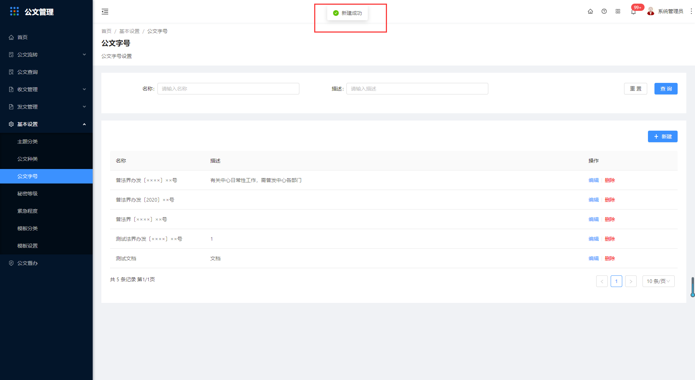Focus the 名称 input field

228,89
